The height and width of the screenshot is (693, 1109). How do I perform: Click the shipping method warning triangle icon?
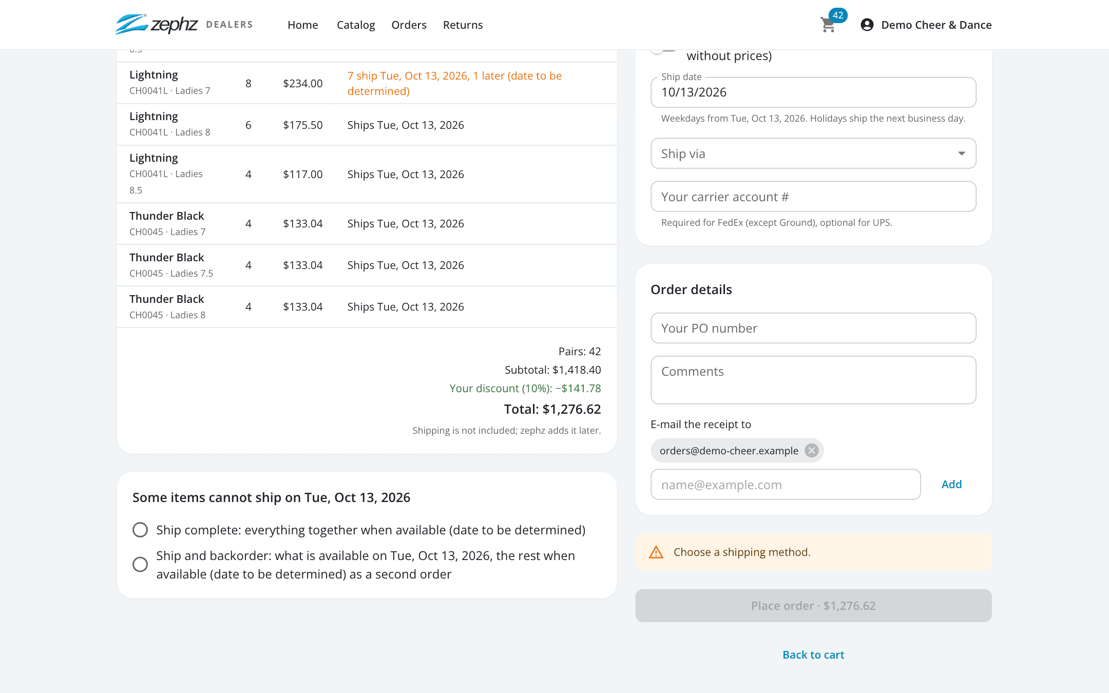[x=656, y=552]
